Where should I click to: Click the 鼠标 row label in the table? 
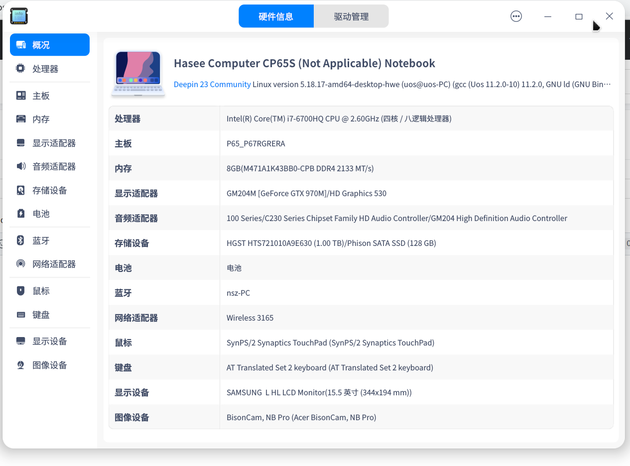point(123,343)
